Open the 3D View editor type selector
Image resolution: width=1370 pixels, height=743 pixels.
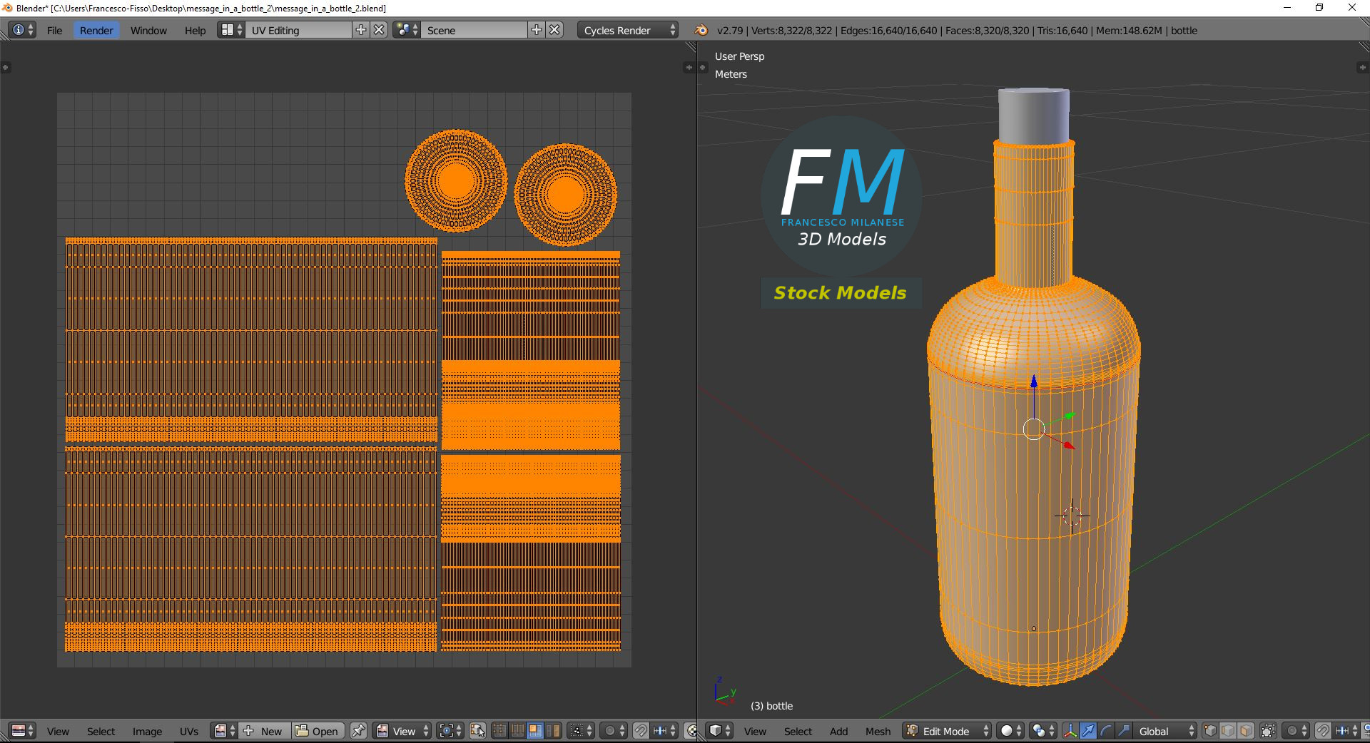click(719, 731)
